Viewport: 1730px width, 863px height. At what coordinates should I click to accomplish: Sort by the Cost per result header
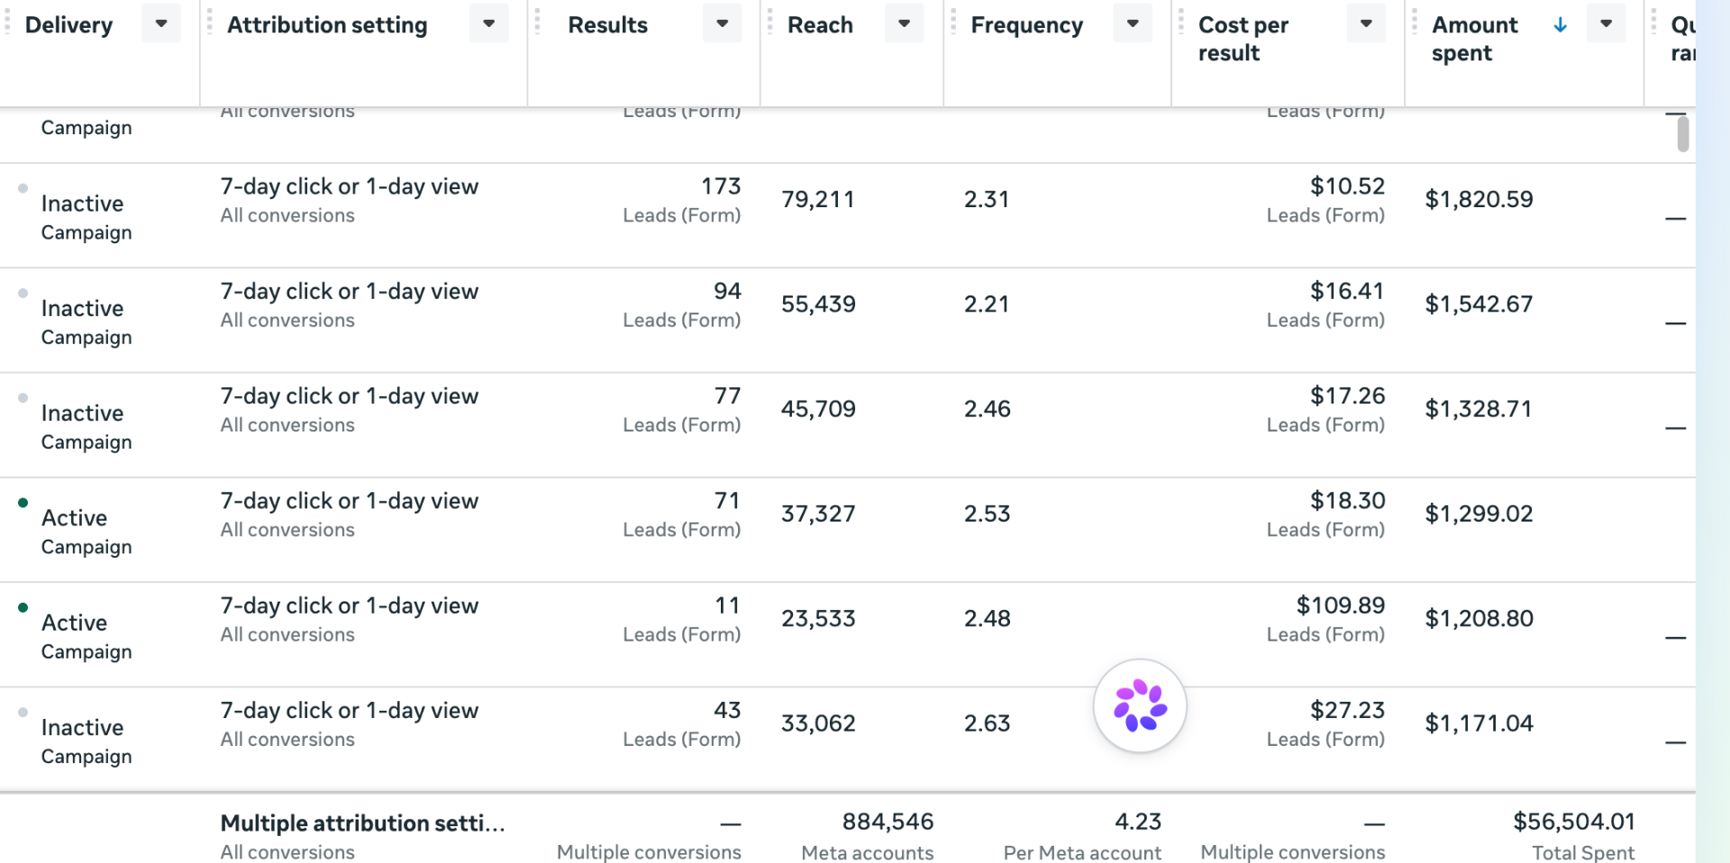click(x=1243, y=39)
